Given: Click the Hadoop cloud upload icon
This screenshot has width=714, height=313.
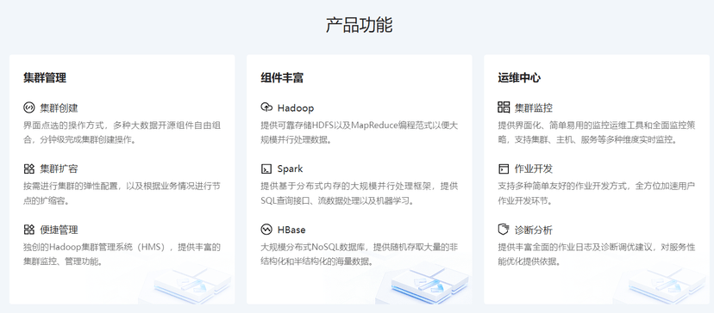Looking at the screenshot, I should [x=266, y=107].
